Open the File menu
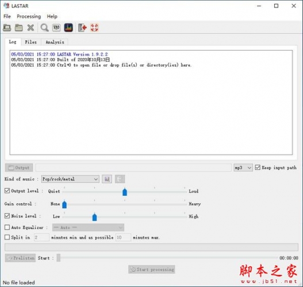Viewport: 303px width, 287px height. (7, 17)
